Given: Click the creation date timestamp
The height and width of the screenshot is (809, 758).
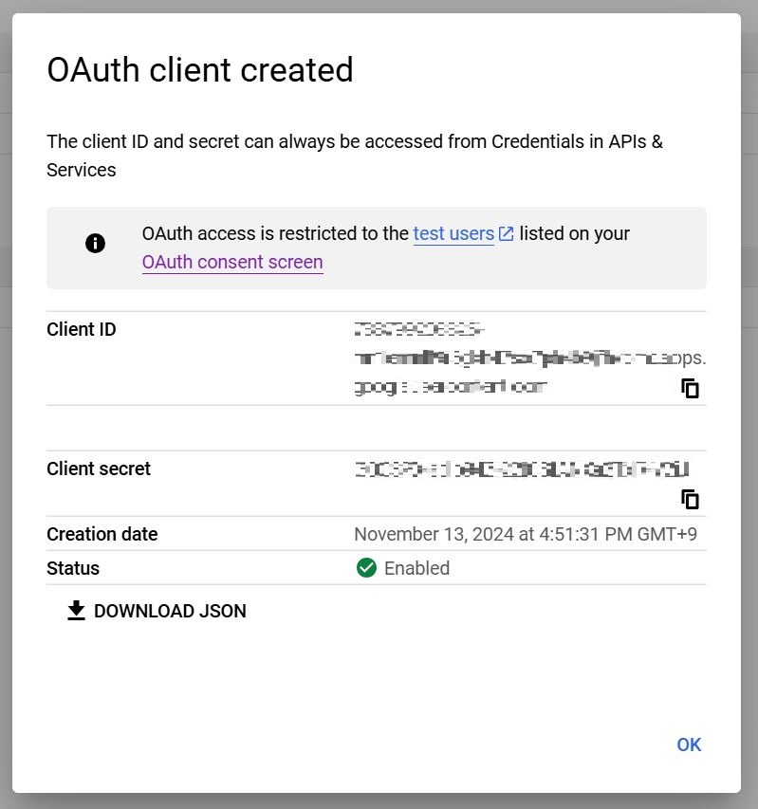Looking at the screenshot, I should [x=526, y=534].
